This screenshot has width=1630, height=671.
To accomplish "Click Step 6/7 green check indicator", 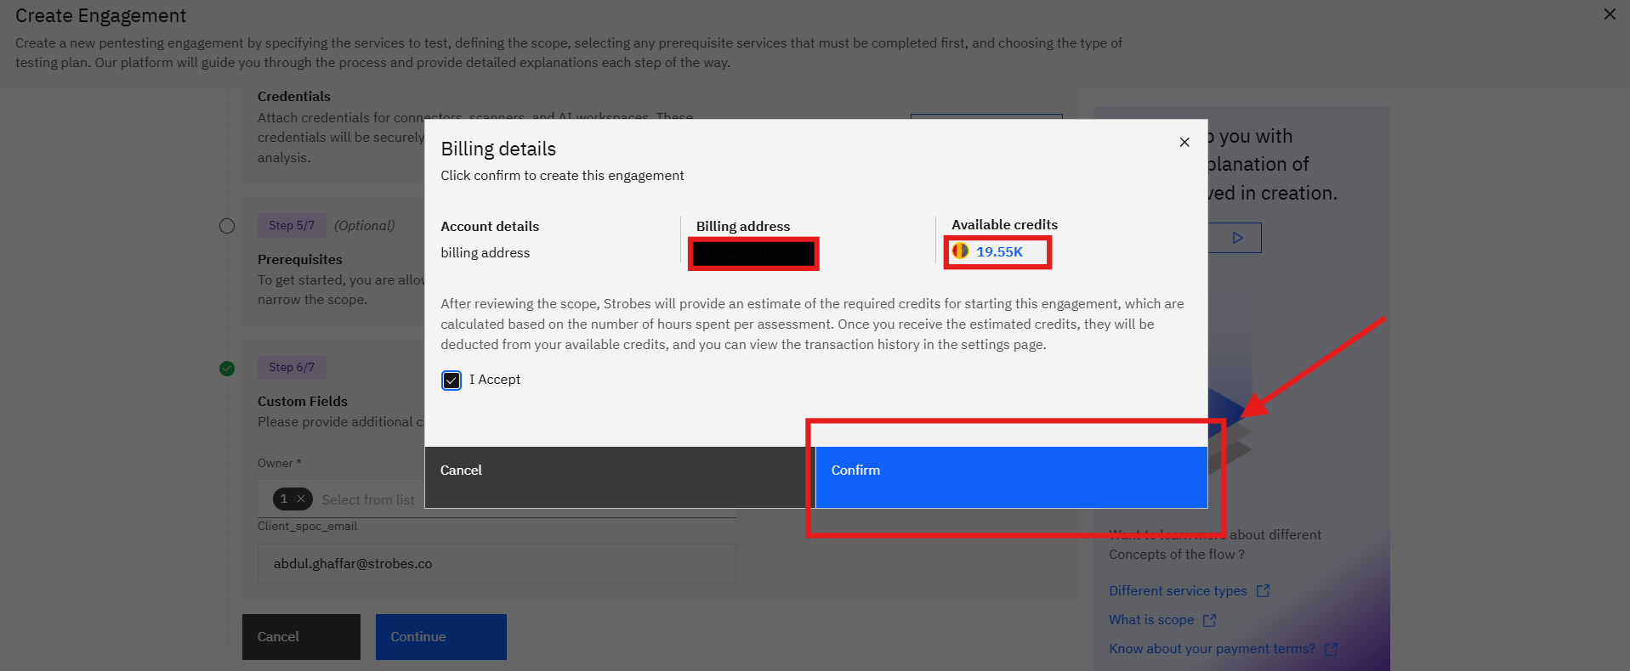I will (227, 368).
